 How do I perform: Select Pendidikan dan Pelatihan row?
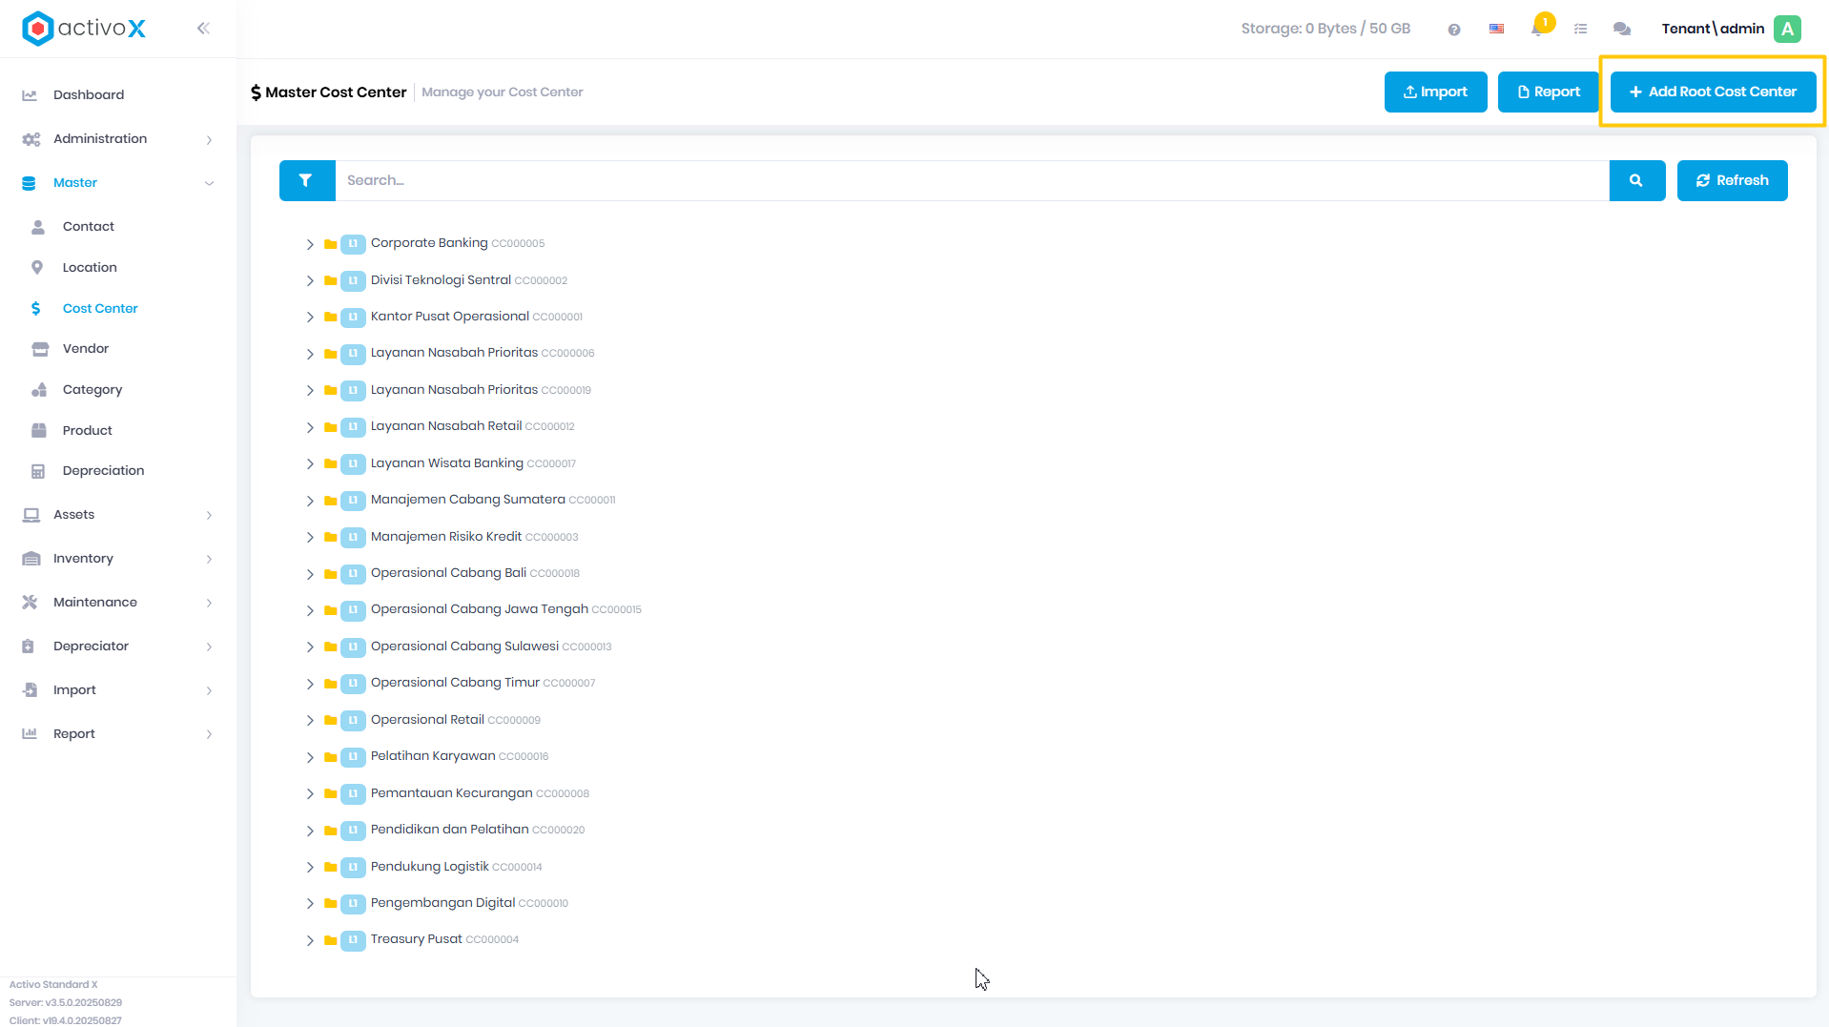478,830
